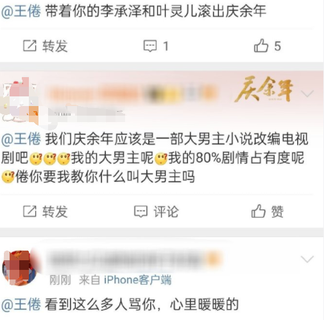Screen dimensions: 324x320
Task: Open the blurred username above 刚刚
Action: click(136, 260)
